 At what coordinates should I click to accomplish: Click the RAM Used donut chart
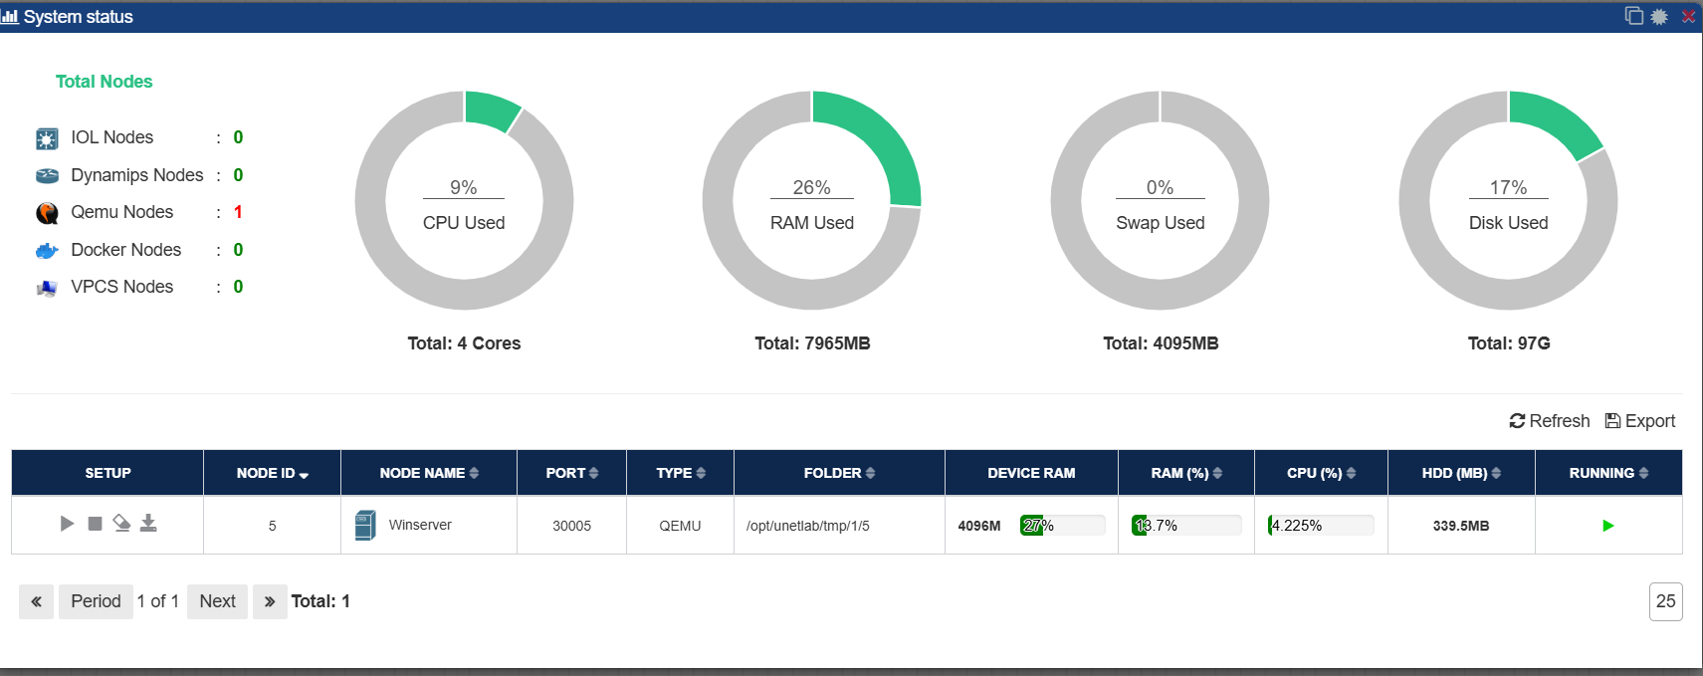[x=812, y=200]
